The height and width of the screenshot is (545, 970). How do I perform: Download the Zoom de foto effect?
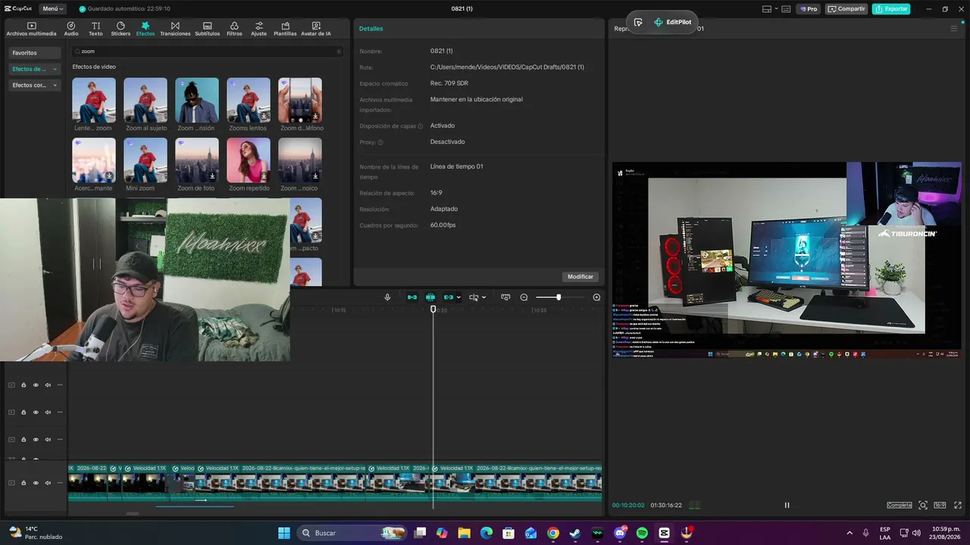coord(212,176)
